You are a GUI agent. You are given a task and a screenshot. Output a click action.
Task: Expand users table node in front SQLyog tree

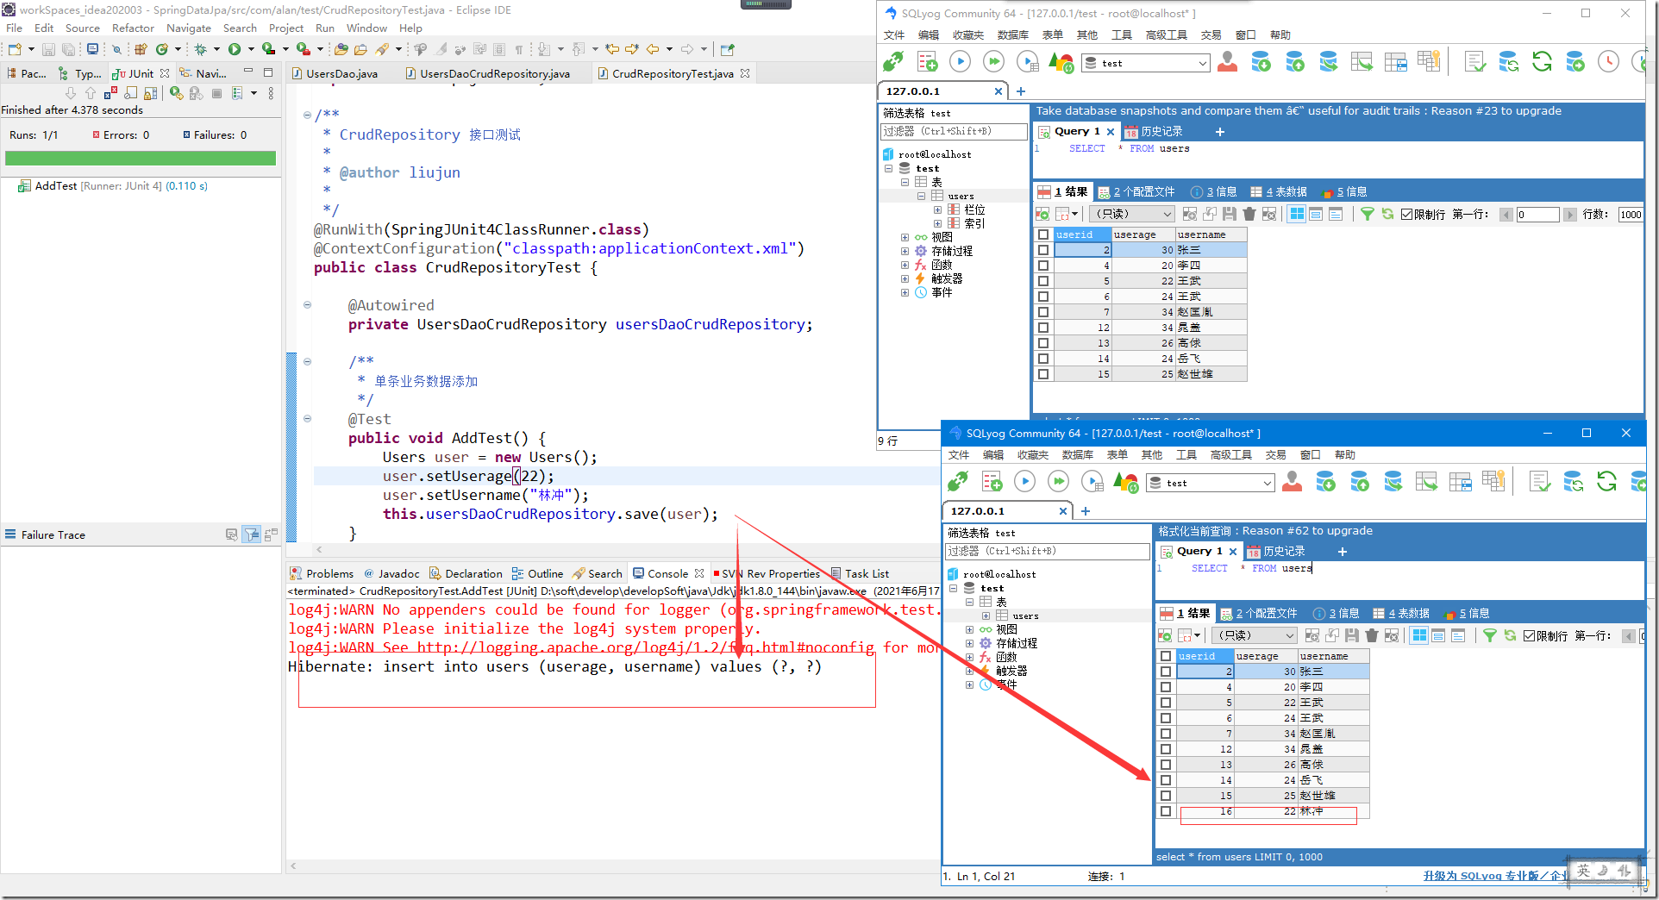986,616
